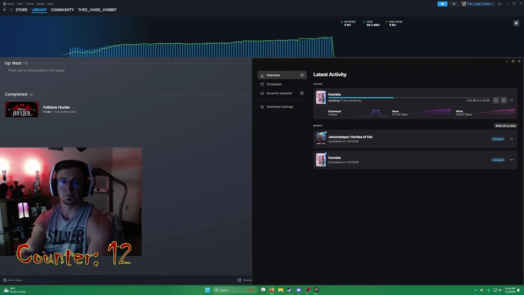This screenshot has height=295, width=524.
Task: Click the Steam announcements megaphone icon
Action: tap(443, 4)
